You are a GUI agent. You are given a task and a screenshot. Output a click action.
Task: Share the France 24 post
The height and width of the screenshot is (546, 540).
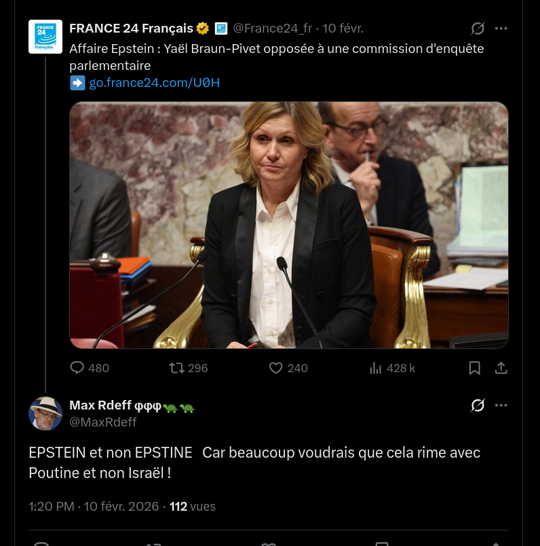501,368
